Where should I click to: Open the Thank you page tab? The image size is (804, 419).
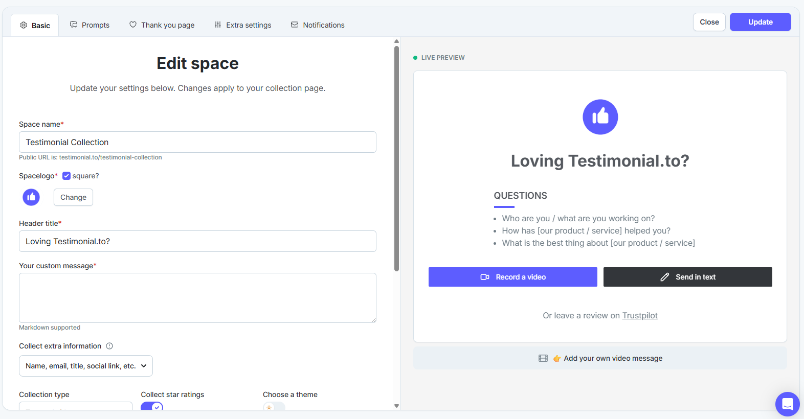tap(162, 25)
